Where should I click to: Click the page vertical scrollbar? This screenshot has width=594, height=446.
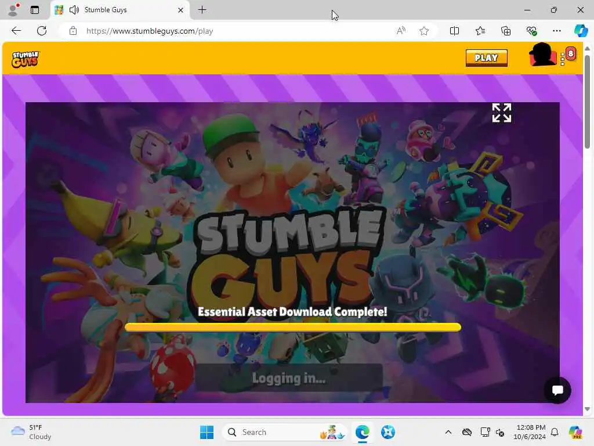click(x=587, y=102)
